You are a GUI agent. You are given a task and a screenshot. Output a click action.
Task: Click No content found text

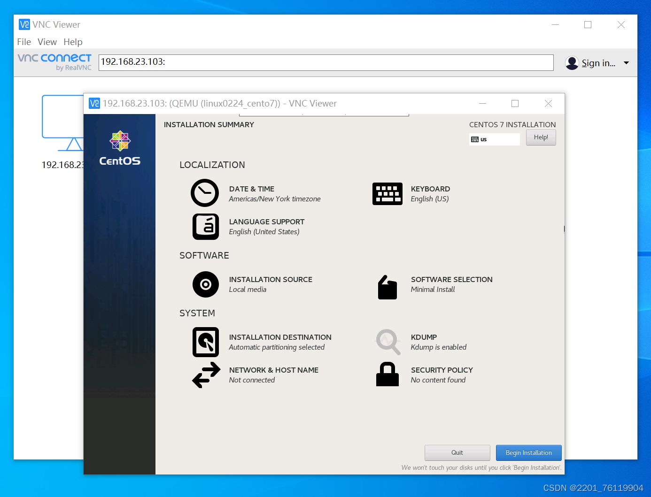[438, 380]
